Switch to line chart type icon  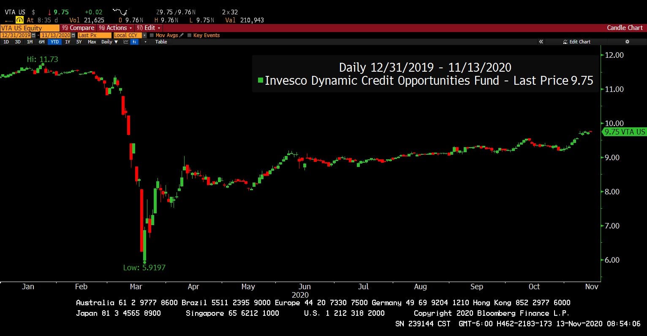(x=126, y=42)
